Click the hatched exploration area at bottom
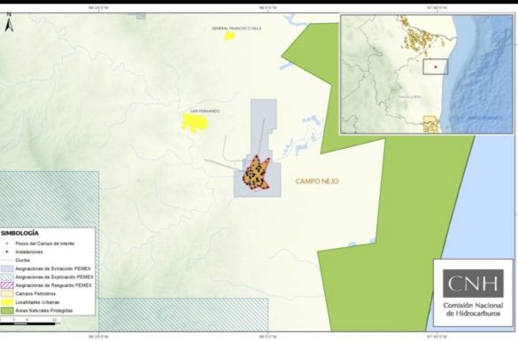This screenshot has width=518, height=341. 183,314
